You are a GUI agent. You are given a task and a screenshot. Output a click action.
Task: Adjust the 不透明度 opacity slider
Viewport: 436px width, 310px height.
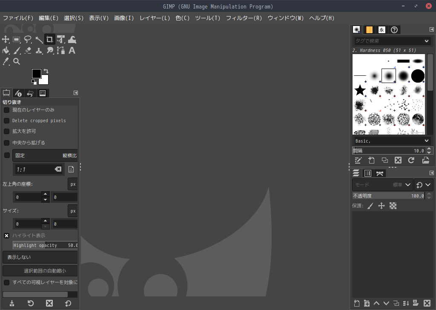click(389, 196)
